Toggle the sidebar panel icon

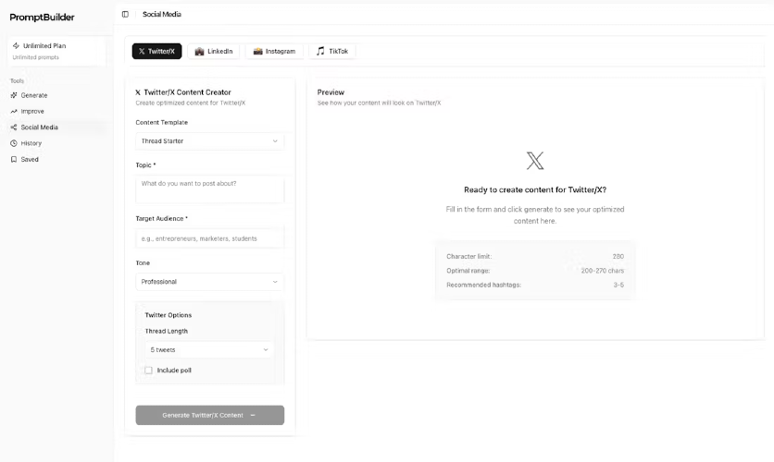point(125,14)
